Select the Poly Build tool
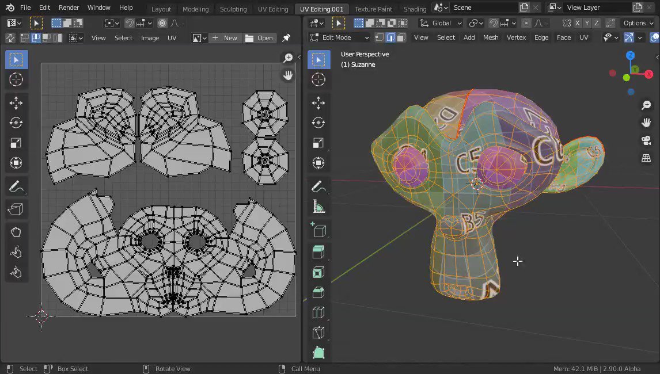The image size is (660, 374). coord(318,353)
